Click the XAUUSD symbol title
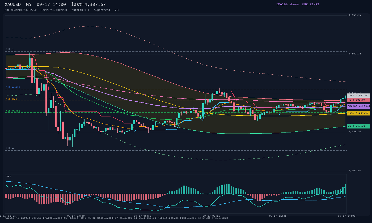 pyautogui.click(x=13, y=5)
